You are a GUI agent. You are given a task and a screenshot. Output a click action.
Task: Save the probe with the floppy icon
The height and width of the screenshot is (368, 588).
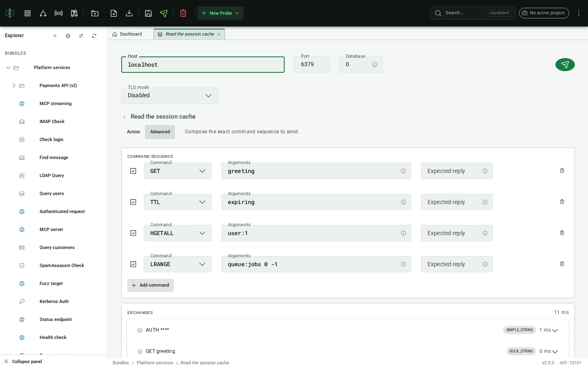[x=148, y=13]
